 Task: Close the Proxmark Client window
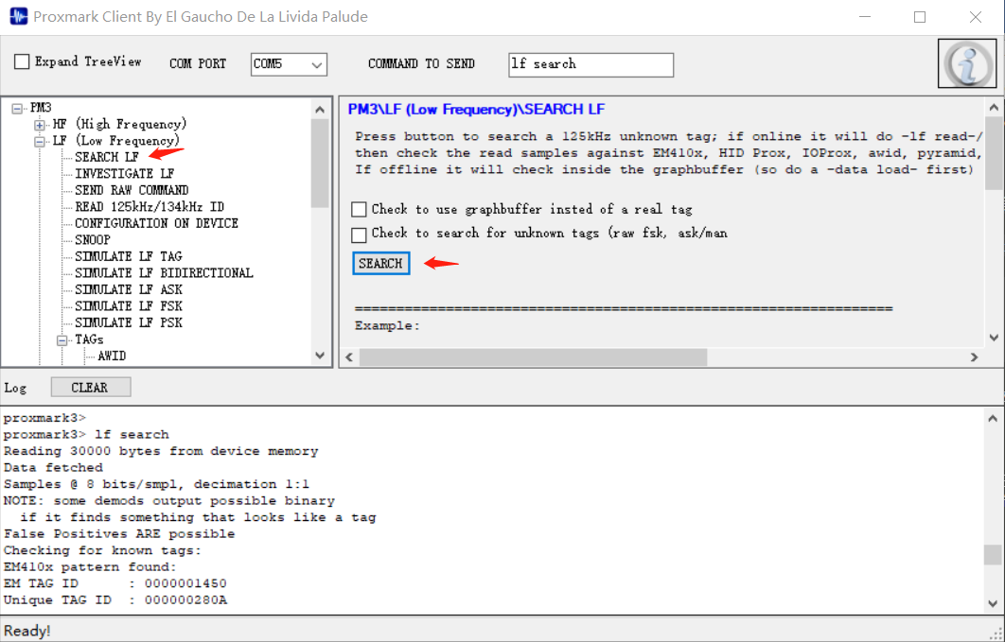[976, 17]
